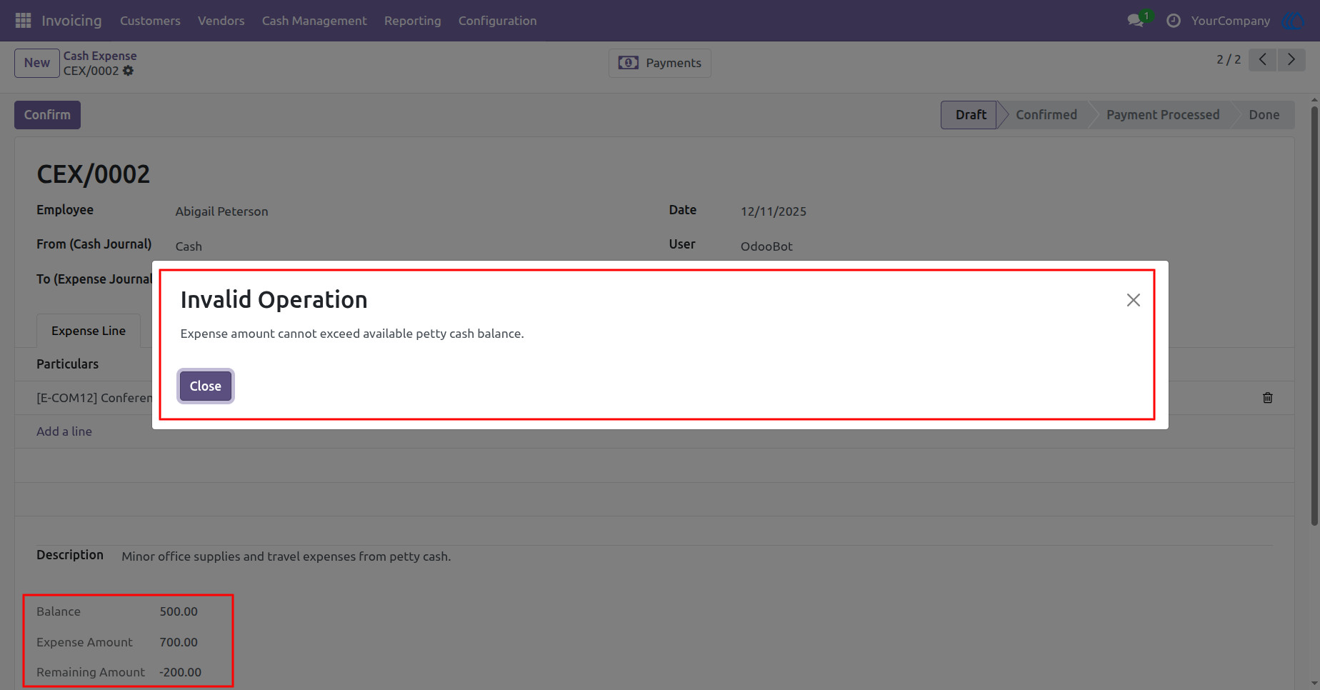Click the gear icon beside CEX/0002
The width and height of the screenshot is (1320, 690).
pos(128,71)
